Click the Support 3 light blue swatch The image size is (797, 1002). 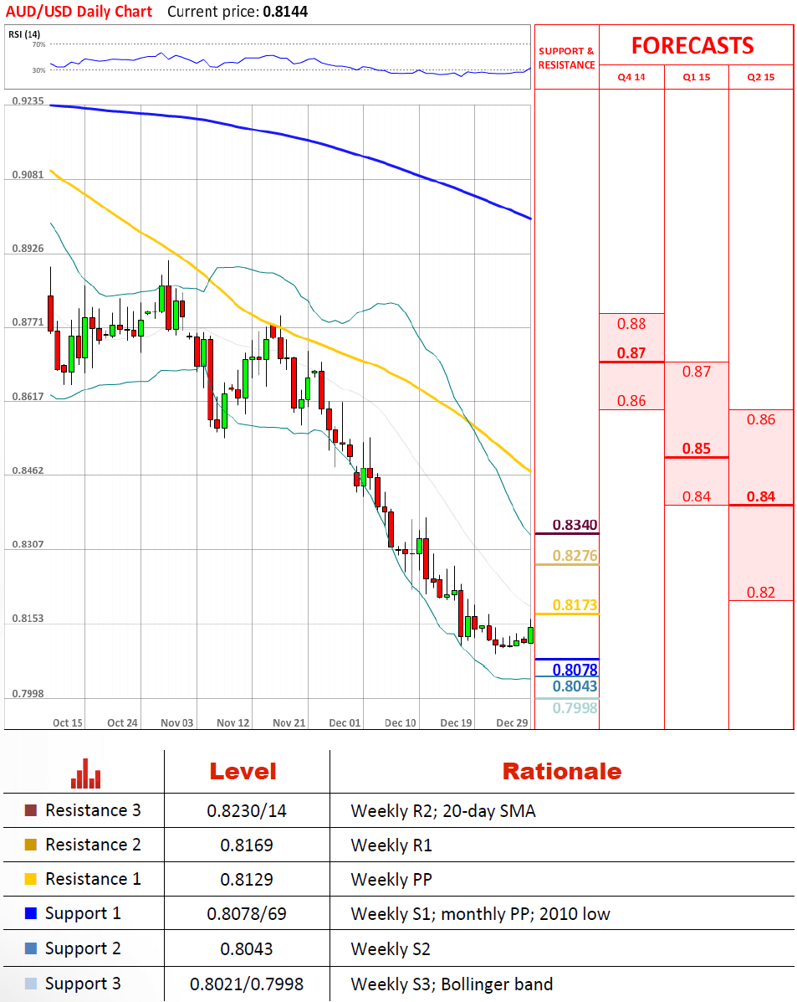pos(31,984)
